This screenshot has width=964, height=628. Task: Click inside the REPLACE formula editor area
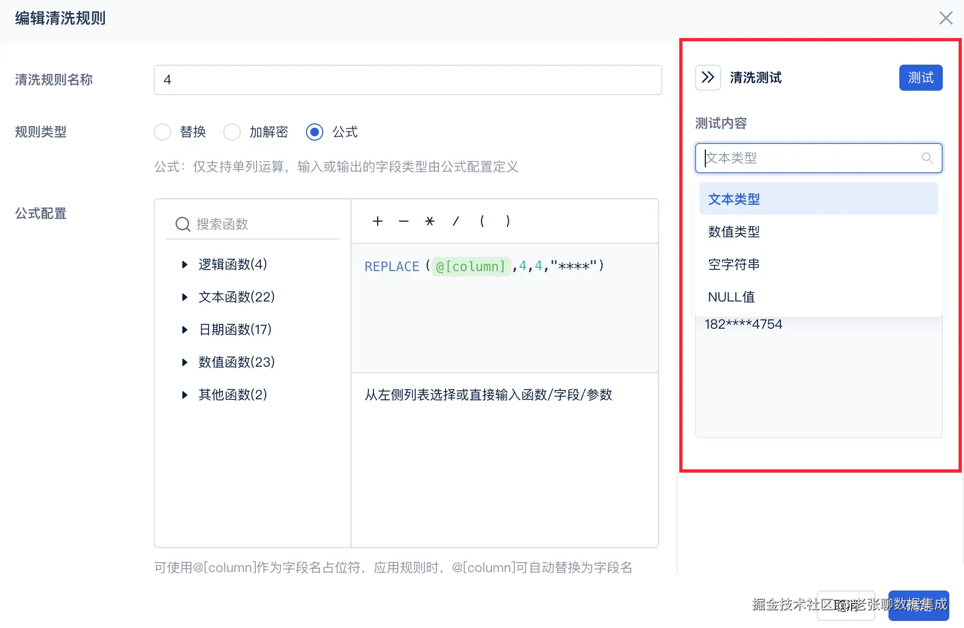505,308
